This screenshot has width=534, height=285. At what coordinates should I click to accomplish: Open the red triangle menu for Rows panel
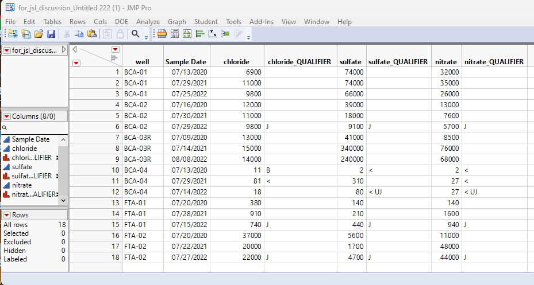(6, 215)
